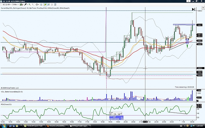The width and height of the screenshot is (205, 128).
Task: Click the 1:29 AM system clock
Action: [x=199, y=126]
